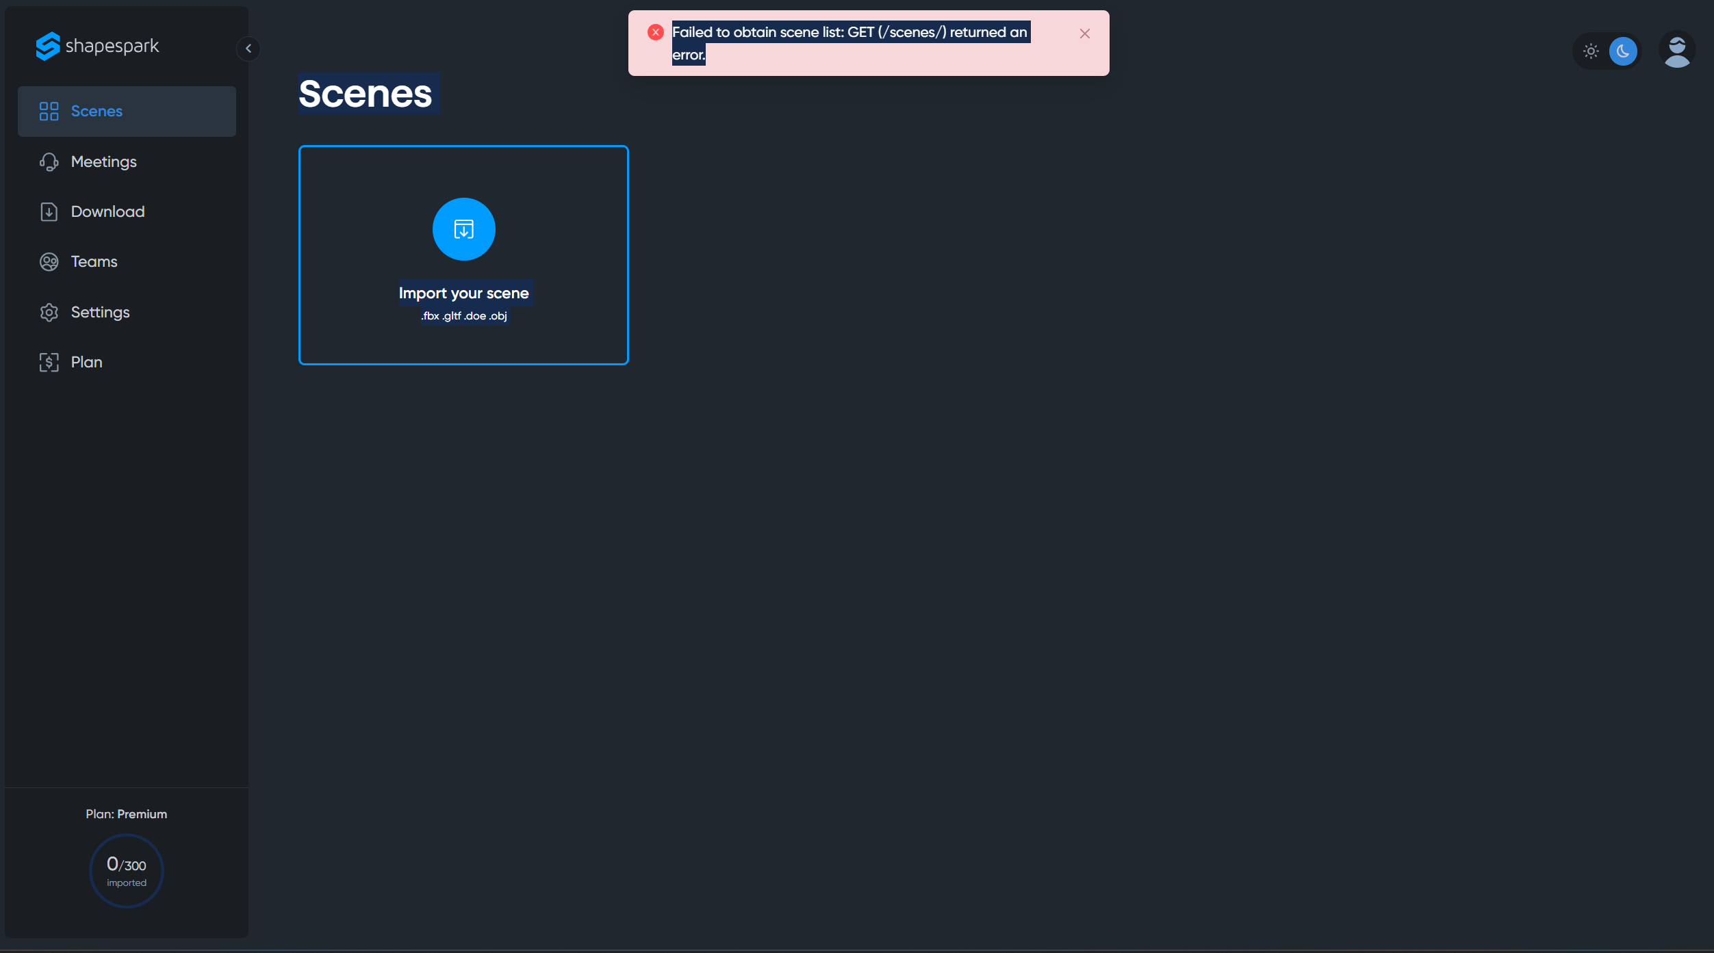Click the Meetings headset icon

(x=49, y=162)
